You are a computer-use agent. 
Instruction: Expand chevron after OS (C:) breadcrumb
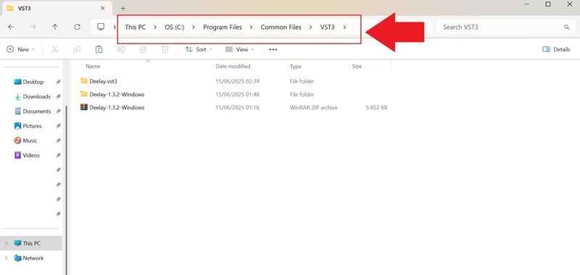point(194,27)
